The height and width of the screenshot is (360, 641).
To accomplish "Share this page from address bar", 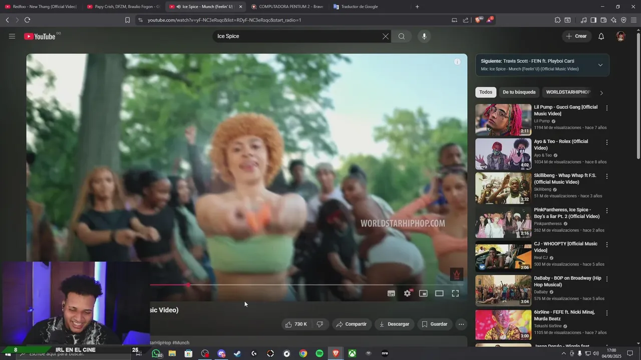I will click(x=466, y=20).
